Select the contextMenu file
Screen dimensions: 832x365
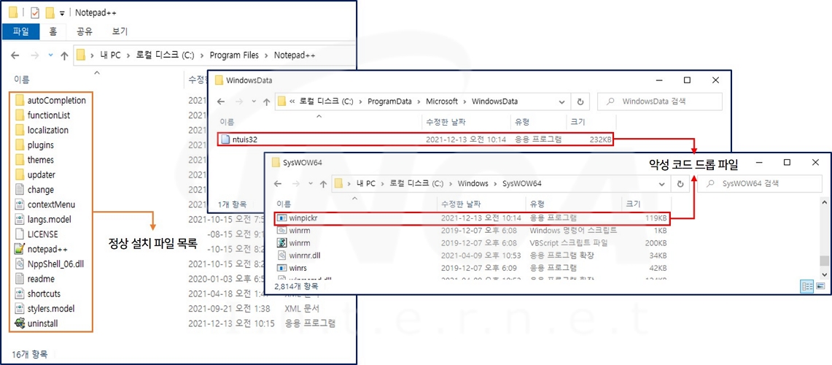pyautogui.click(x=45, y=204)
